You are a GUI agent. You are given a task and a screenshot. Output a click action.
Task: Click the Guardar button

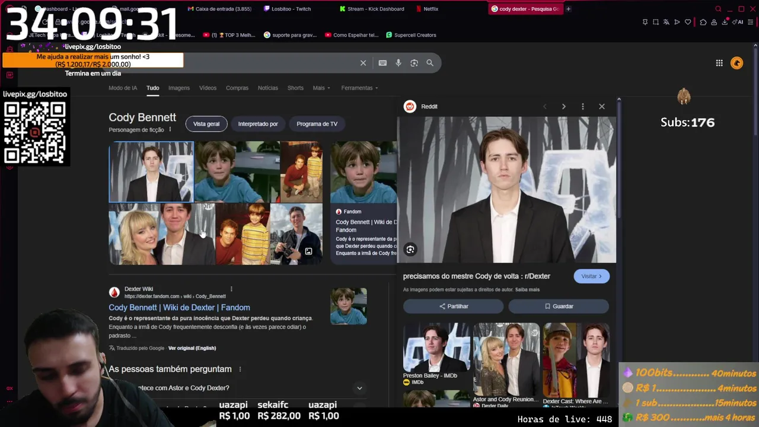tap(559, 307)
